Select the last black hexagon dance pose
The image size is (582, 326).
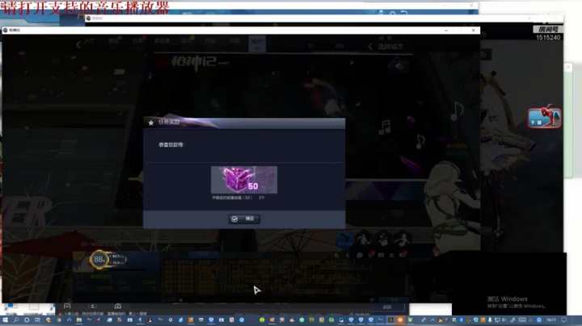pyautogui.click(x=402, y=240)
